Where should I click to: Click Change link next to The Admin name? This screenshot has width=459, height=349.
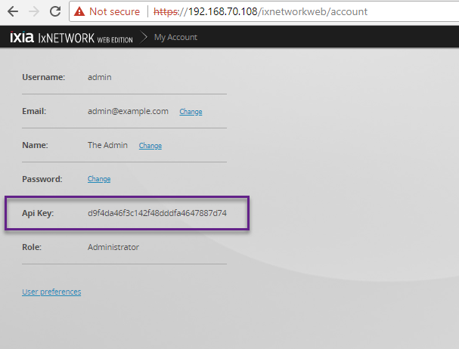click(x=150, y=146)
